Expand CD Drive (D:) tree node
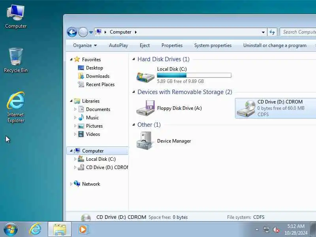The width and height of the screenshot is (316, 237). click(x=75, y=167)
